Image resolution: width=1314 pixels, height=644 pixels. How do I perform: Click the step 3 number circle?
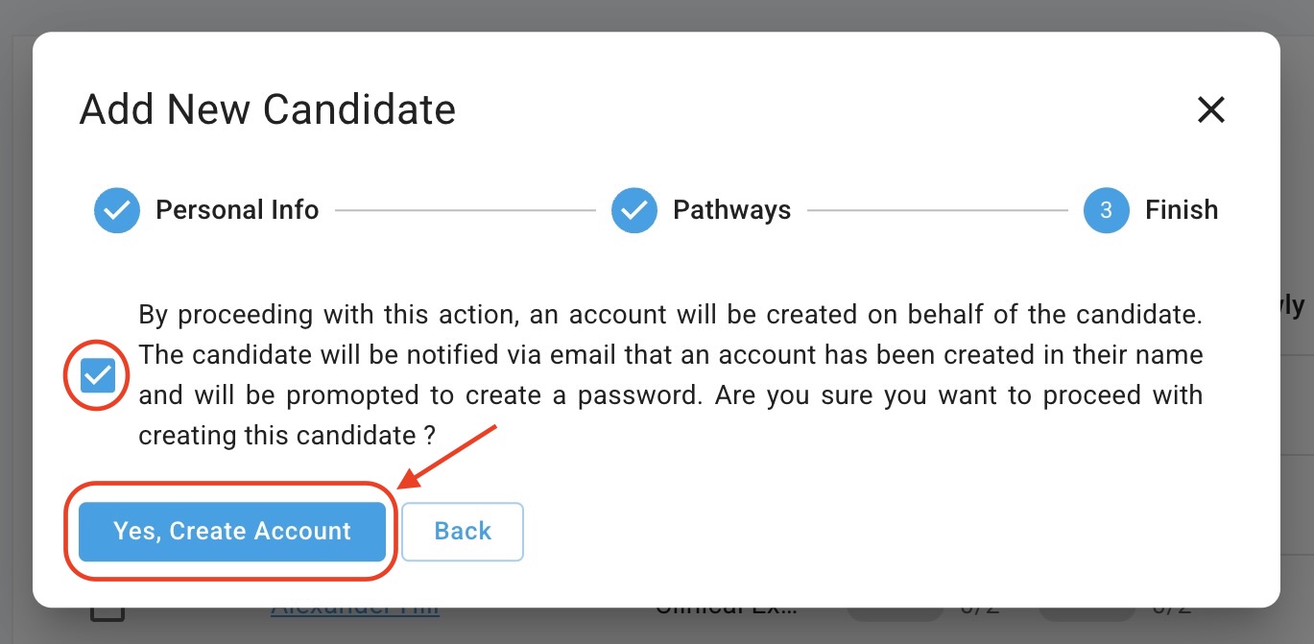point(1106,210)
